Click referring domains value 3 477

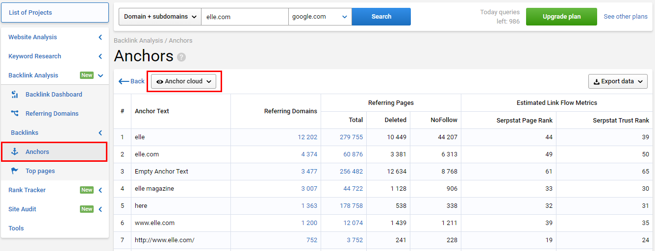(309, 172)
